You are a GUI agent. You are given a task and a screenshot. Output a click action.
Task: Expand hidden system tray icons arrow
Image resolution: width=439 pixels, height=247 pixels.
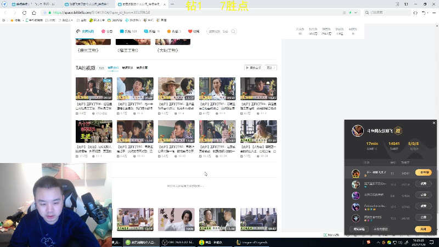point(378,242)
